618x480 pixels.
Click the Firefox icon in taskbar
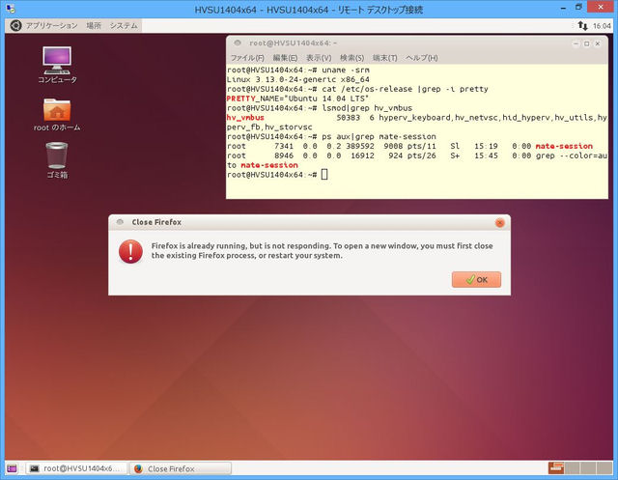click(x=138, y=468)
